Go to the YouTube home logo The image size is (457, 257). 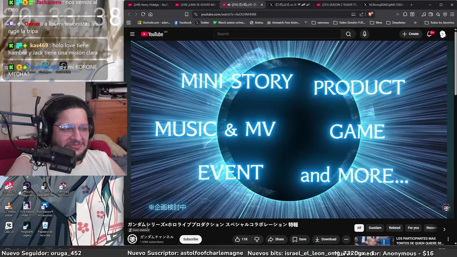152,34
